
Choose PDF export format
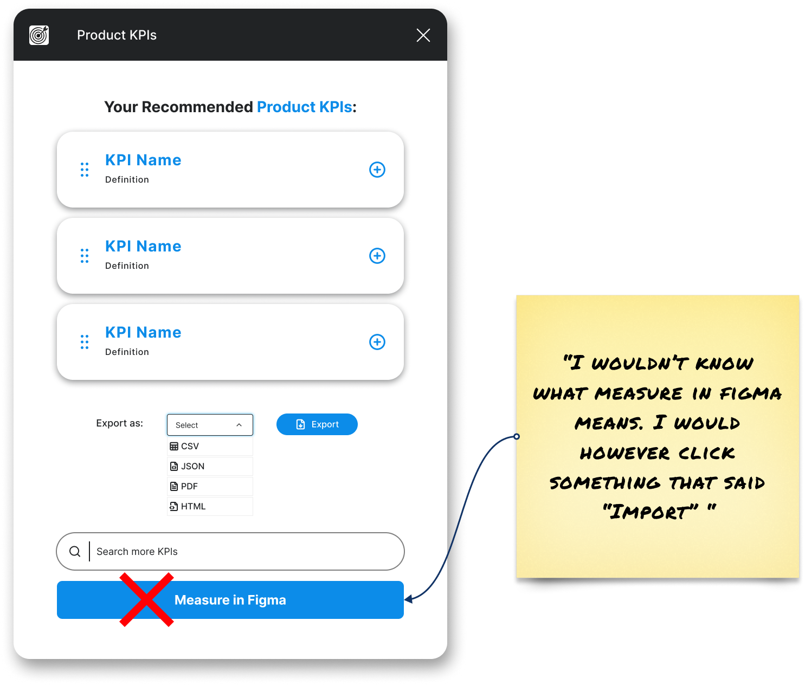click(210, 486)
